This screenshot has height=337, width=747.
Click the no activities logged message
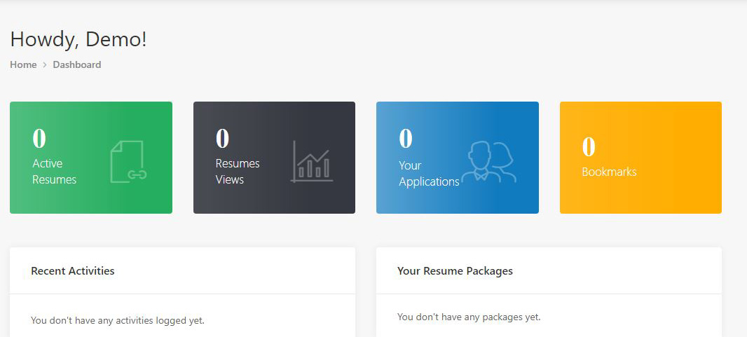coord(118,320)
